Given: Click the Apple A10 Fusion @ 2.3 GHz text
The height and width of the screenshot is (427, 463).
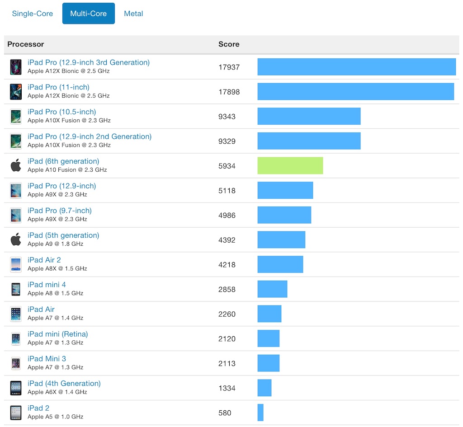Looking at the screenshot, I should (67, 170).
